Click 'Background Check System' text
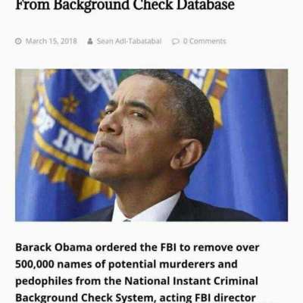Screen dimensions: 303x303 click(84, 298)
